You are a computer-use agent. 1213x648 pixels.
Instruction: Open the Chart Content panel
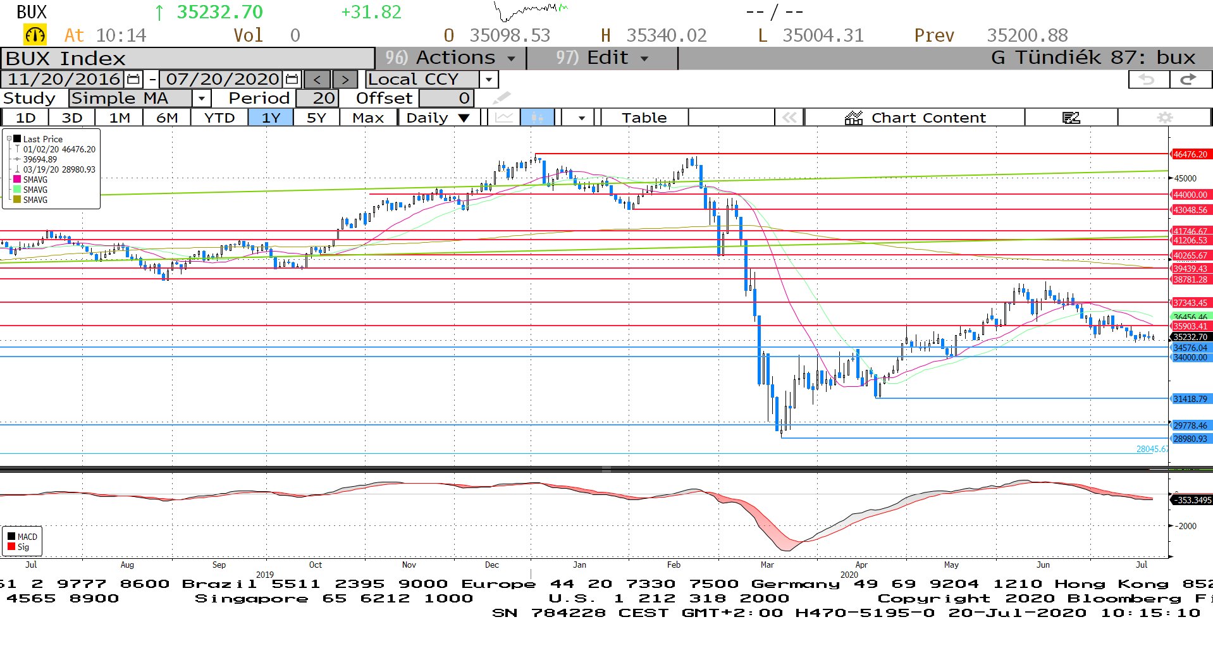[x=915, y=118]
